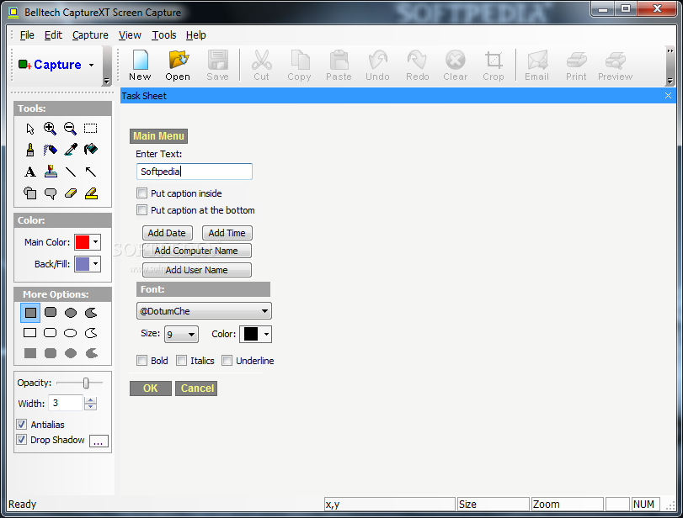Open the Back/Fill color dropdown
The width and height of the screenshot is (683, 518).
pos(95,263)
